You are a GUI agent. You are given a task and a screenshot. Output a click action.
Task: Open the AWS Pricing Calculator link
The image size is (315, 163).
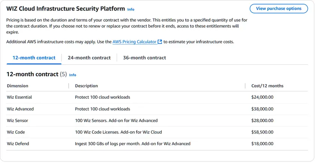coord(134,42)
